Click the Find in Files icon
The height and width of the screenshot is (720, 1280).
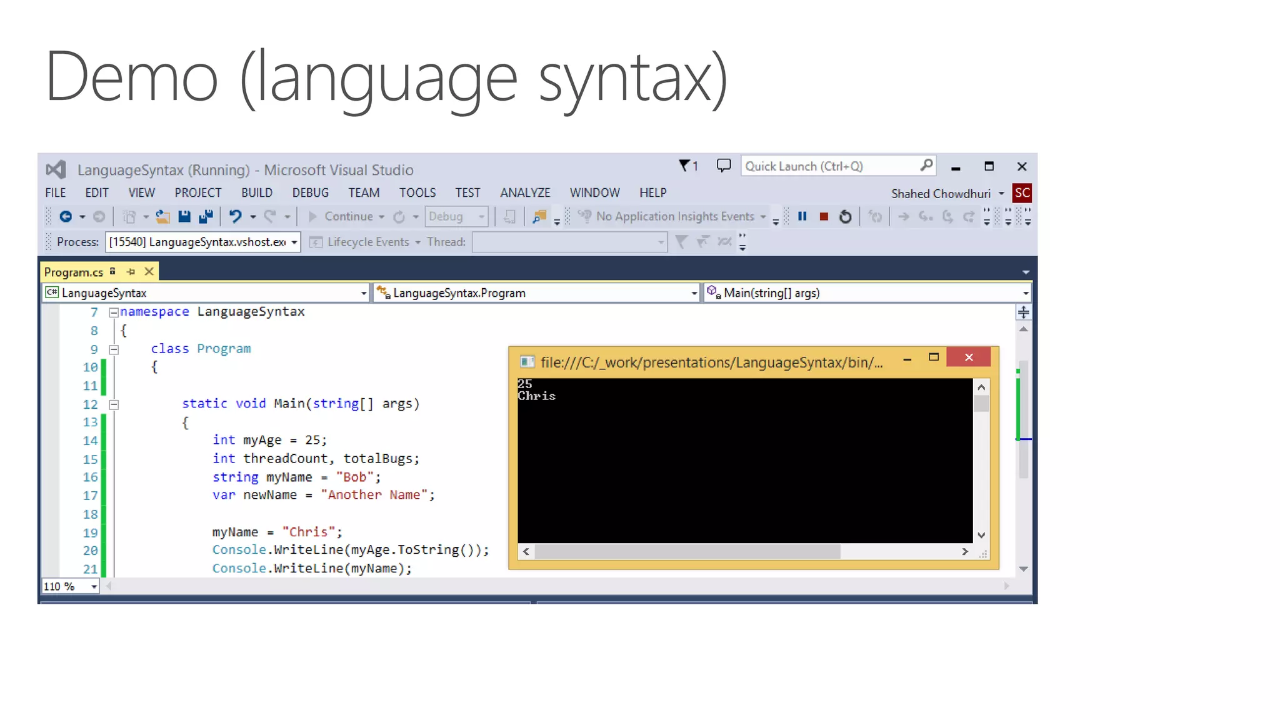point(539,216)
